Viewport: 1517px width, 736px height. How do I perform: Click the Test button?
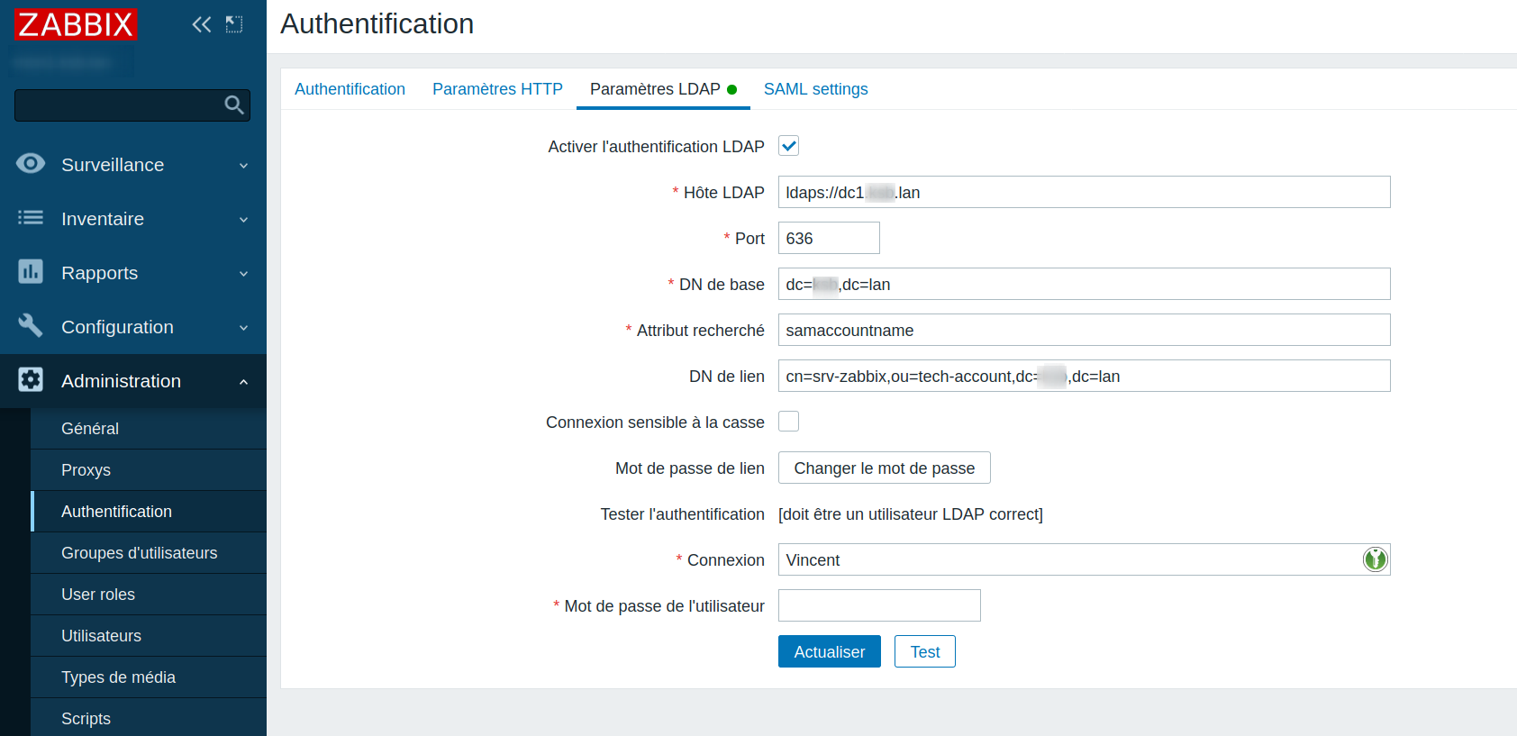tap(924, 651)
